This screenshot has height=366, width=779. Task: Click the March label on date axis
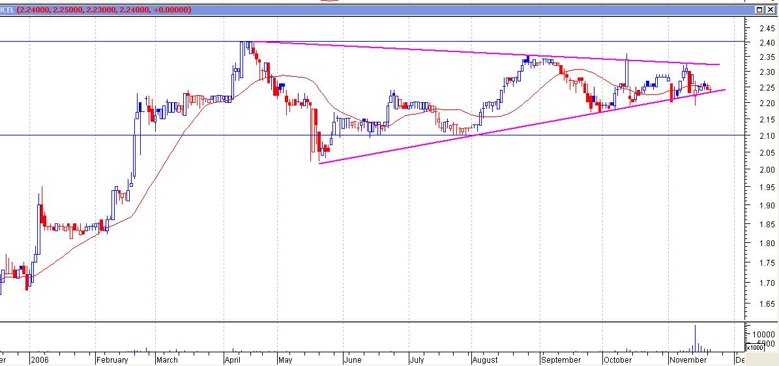[167, 359]
